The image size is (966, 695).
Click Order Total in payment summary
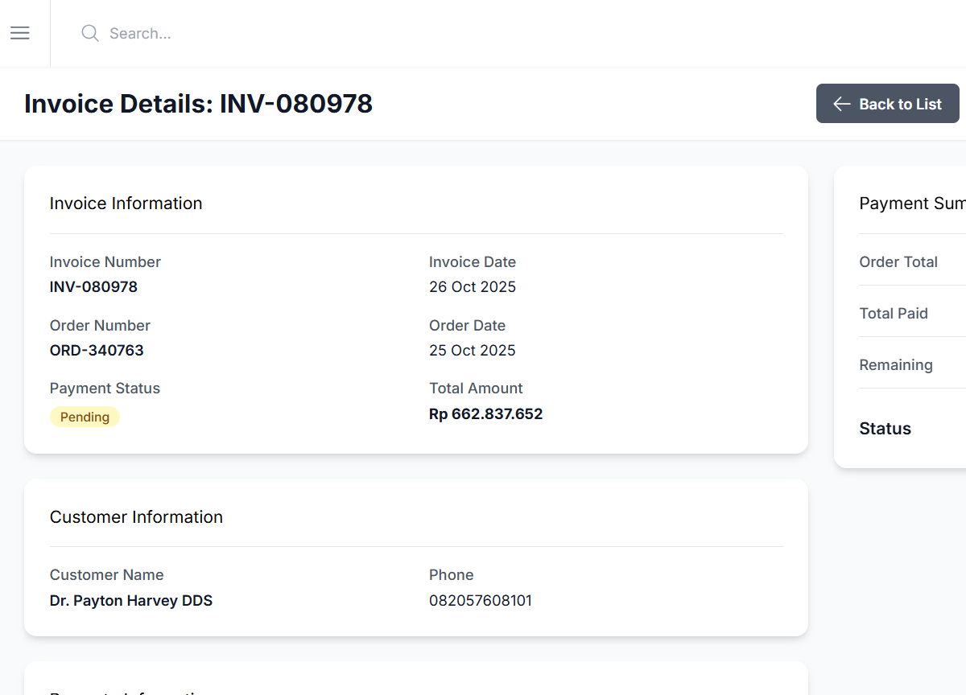point(898,262)
